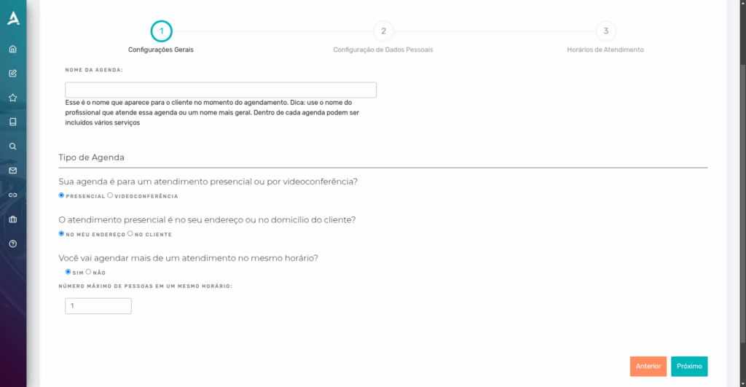
Task: Select the Presencial radio option
Action: [x=61, y=195]
